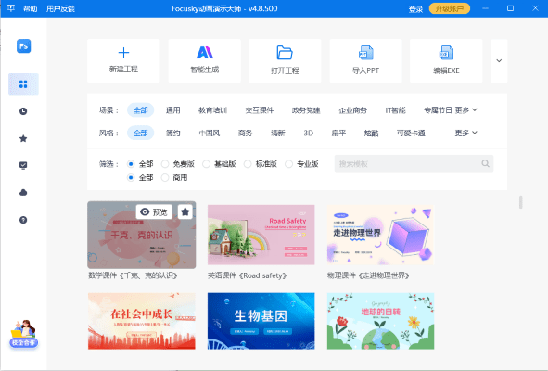The width and height of the screenshot is (548, 371).
Task: Click the pin icon in title bar
Action: [x=11, y=8]
